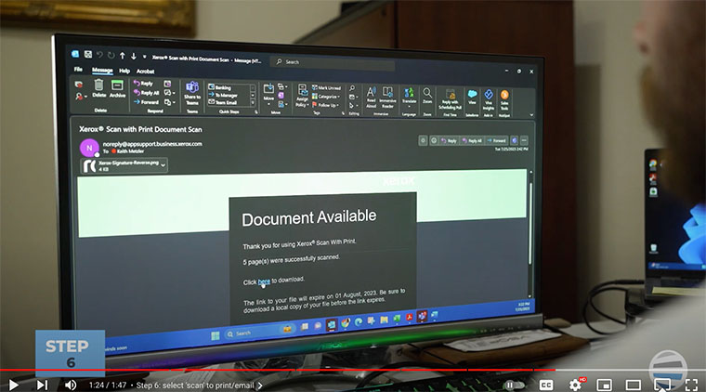Click the Edge icon on the taskbar

coord(359,321)
